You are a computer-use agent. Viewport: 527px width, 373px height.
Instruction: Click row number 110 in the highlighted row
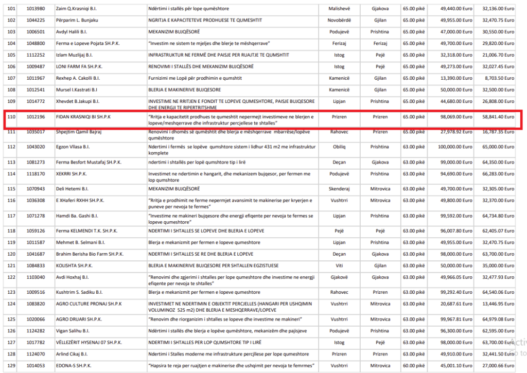point(11,117)
